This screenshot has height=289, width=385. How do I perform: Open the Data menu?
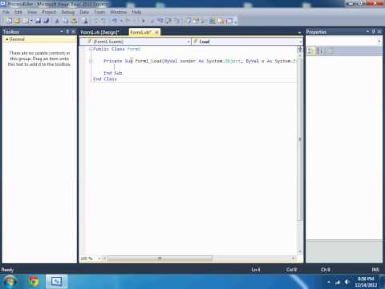point(84,12)
